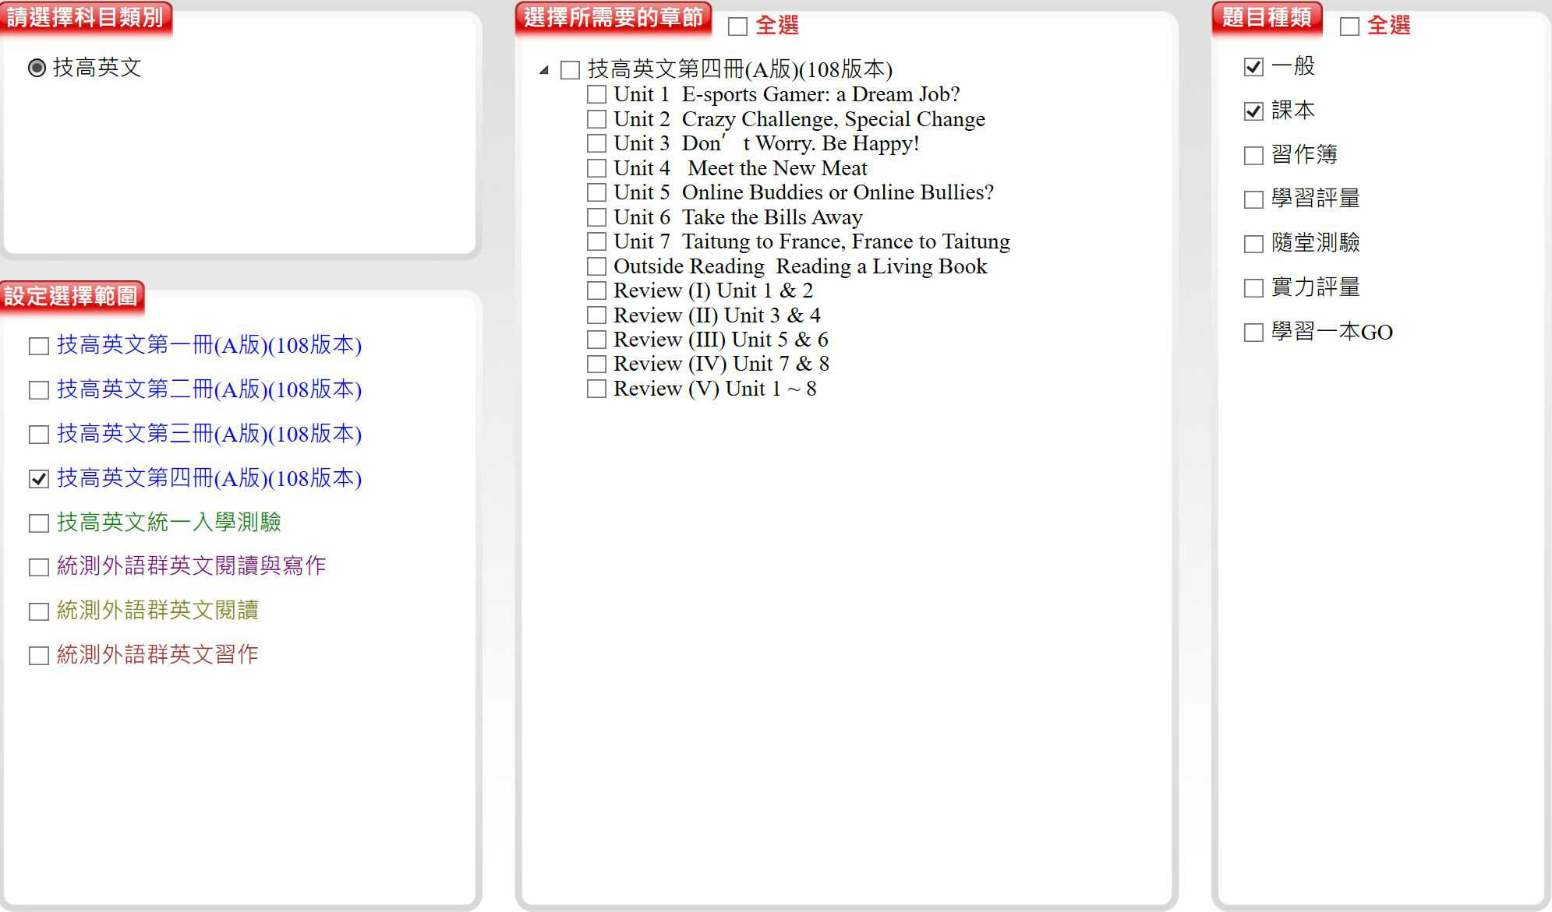
Task: Enable the 學習一本GO question type
Action: [1253, 333]
